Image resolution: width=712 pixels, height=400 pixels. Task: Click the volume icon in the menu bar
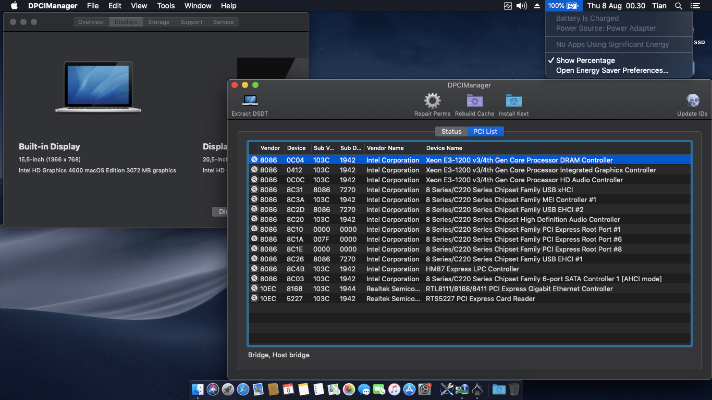point(521,6)
